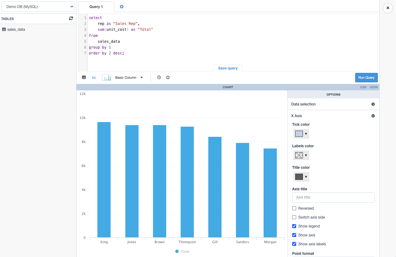Export results as JSON
The width and height of the screenshot is (396, 257).
374,87
